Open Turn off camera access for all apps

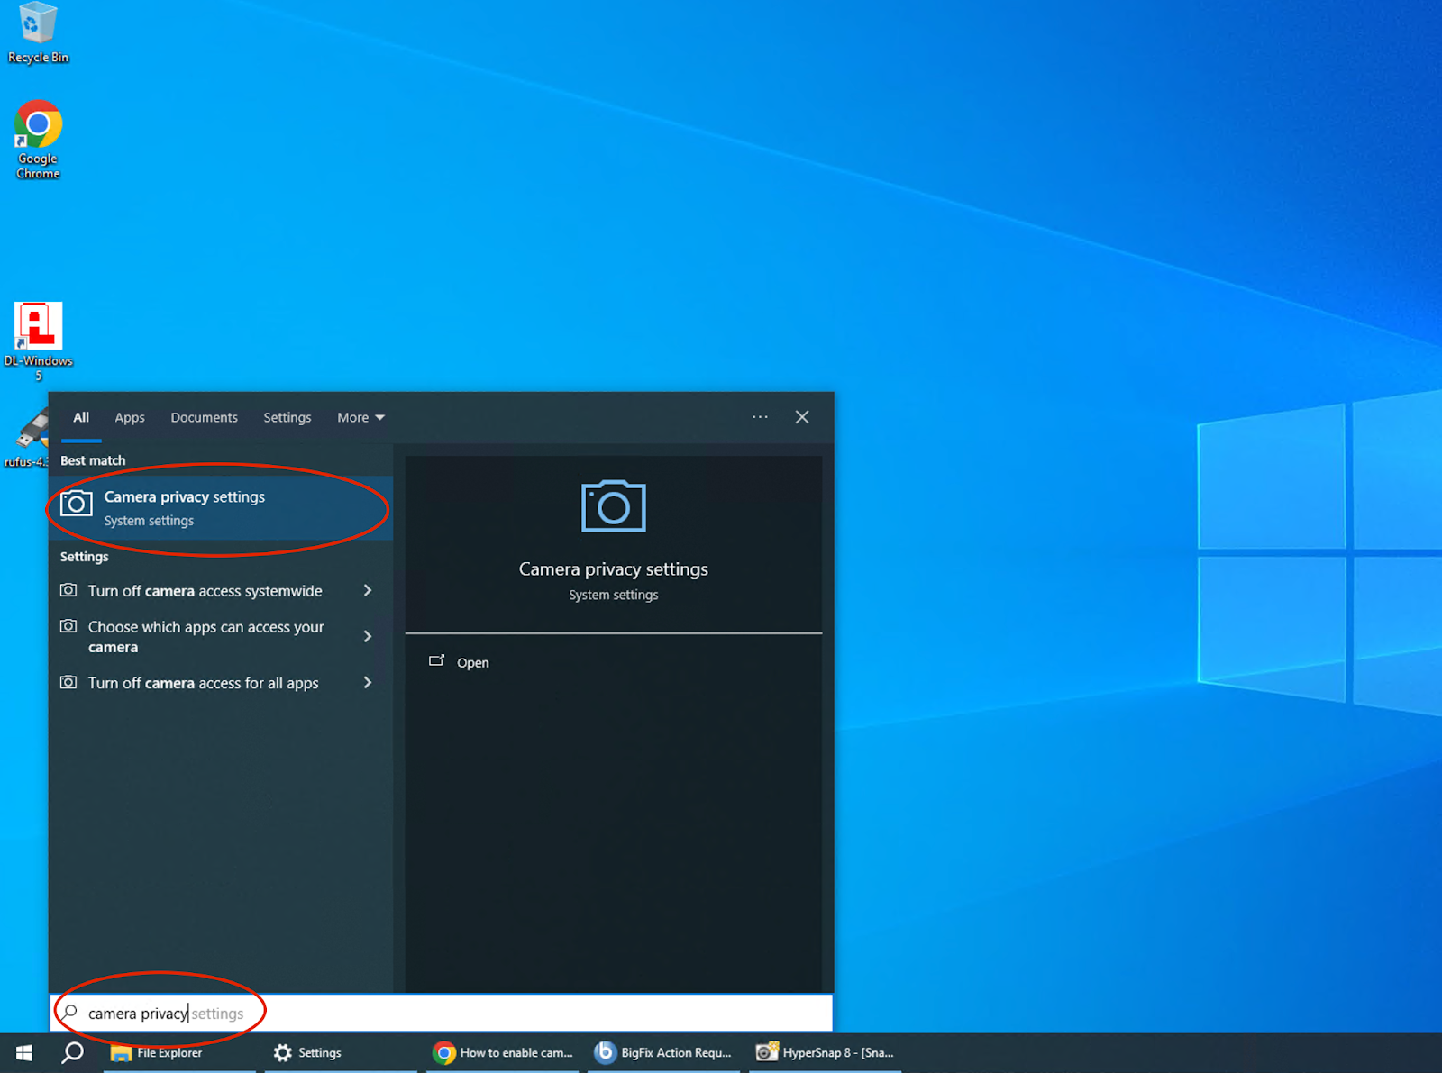(205, 683)
